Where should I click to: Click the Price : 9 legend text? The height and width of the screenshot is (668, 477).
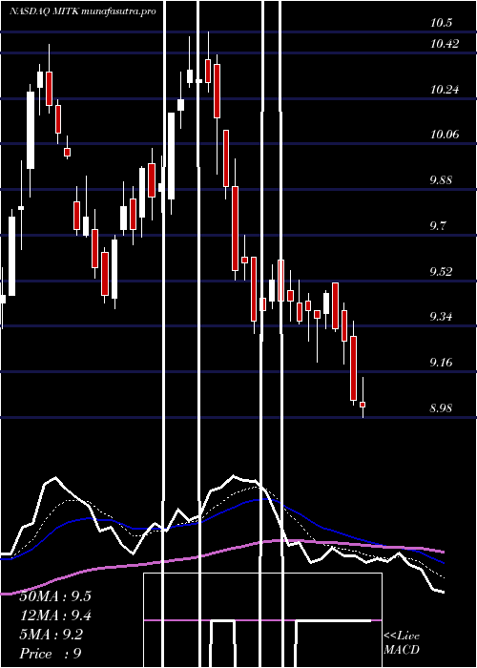click(x=51, y=654)
